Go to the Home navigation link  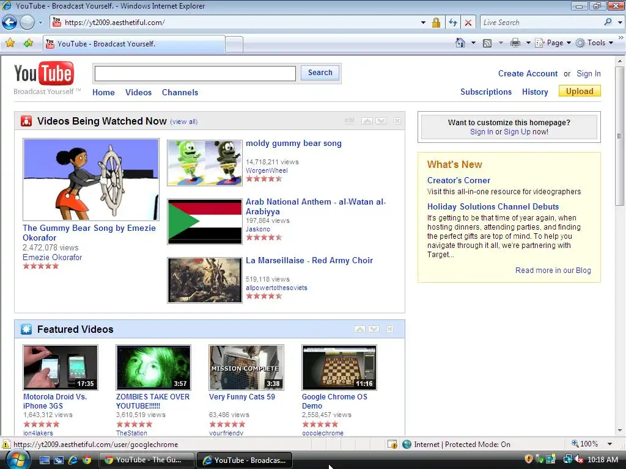coord(103,93)
